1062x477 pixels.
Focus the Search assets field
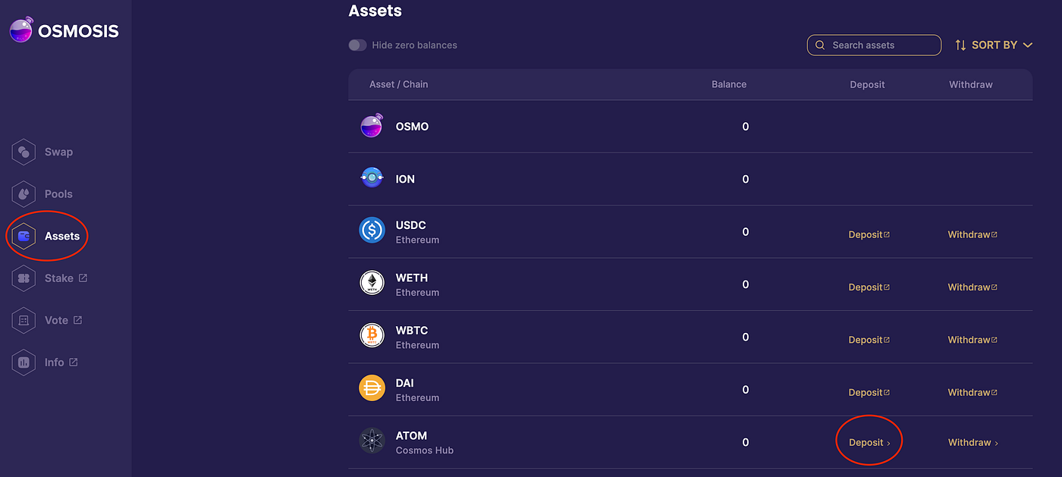(874, 46)
